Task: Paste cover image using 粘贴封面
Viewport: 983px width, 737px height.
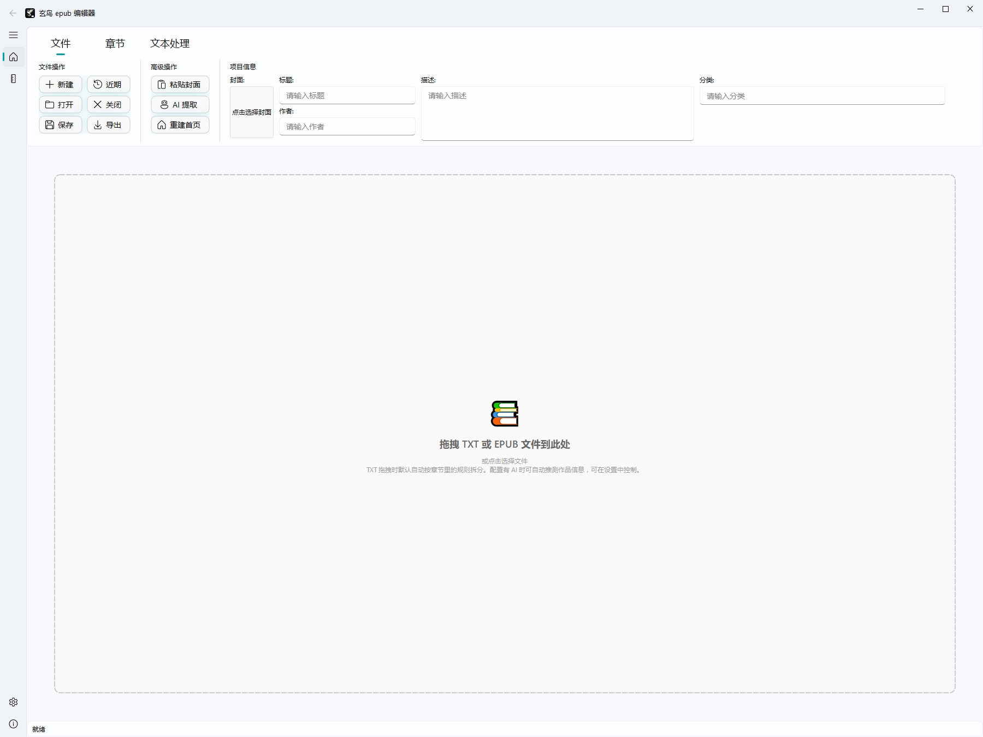Action: (180, 85)
